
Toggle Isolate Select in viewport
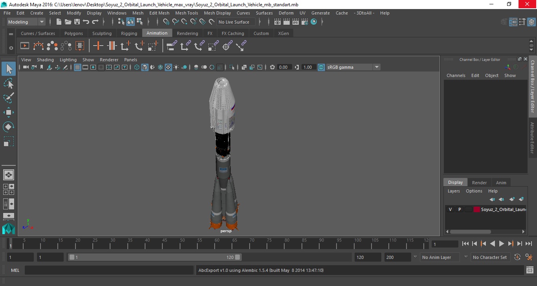coord(232,67)
